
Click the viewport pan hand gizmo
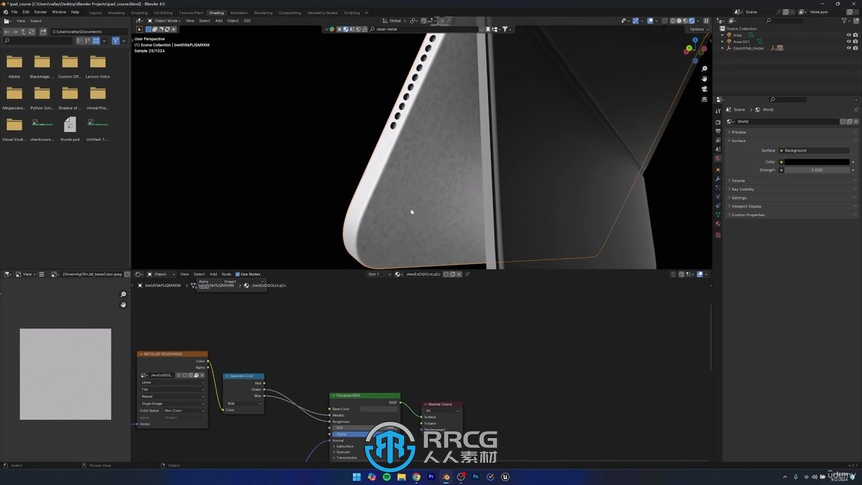(x=704, y=79)
